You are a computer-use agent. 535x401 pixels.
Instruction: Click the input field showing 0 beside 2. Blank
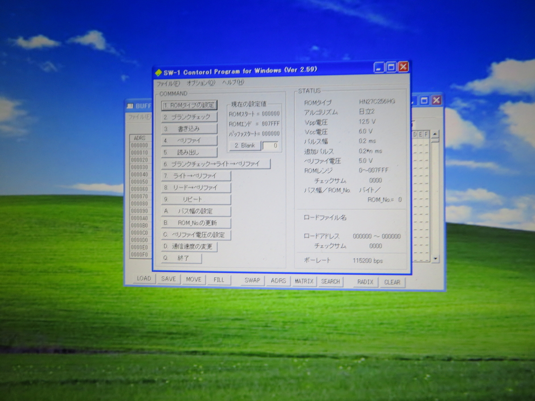pos(271,146)
